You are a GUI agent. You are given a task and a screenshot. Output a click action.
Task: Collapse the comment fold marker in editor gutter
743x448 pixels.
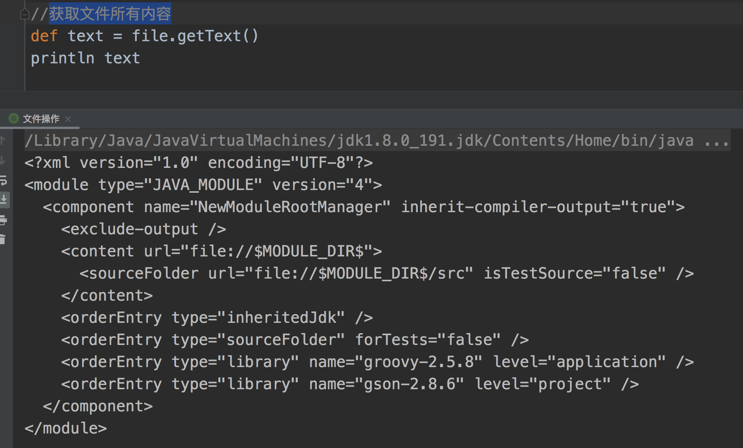point(24,15)
